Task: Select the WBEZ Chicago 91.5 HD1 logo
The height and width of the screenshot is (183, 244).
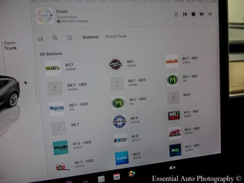Action: tap(174, 116)
